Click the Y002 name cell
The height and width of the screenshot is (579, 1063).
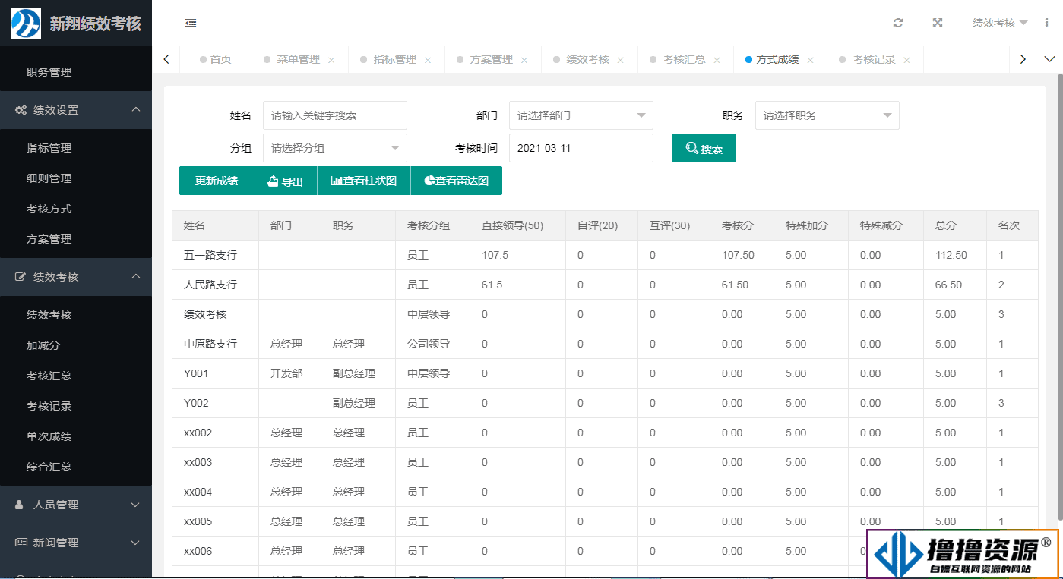click(216, 403)
